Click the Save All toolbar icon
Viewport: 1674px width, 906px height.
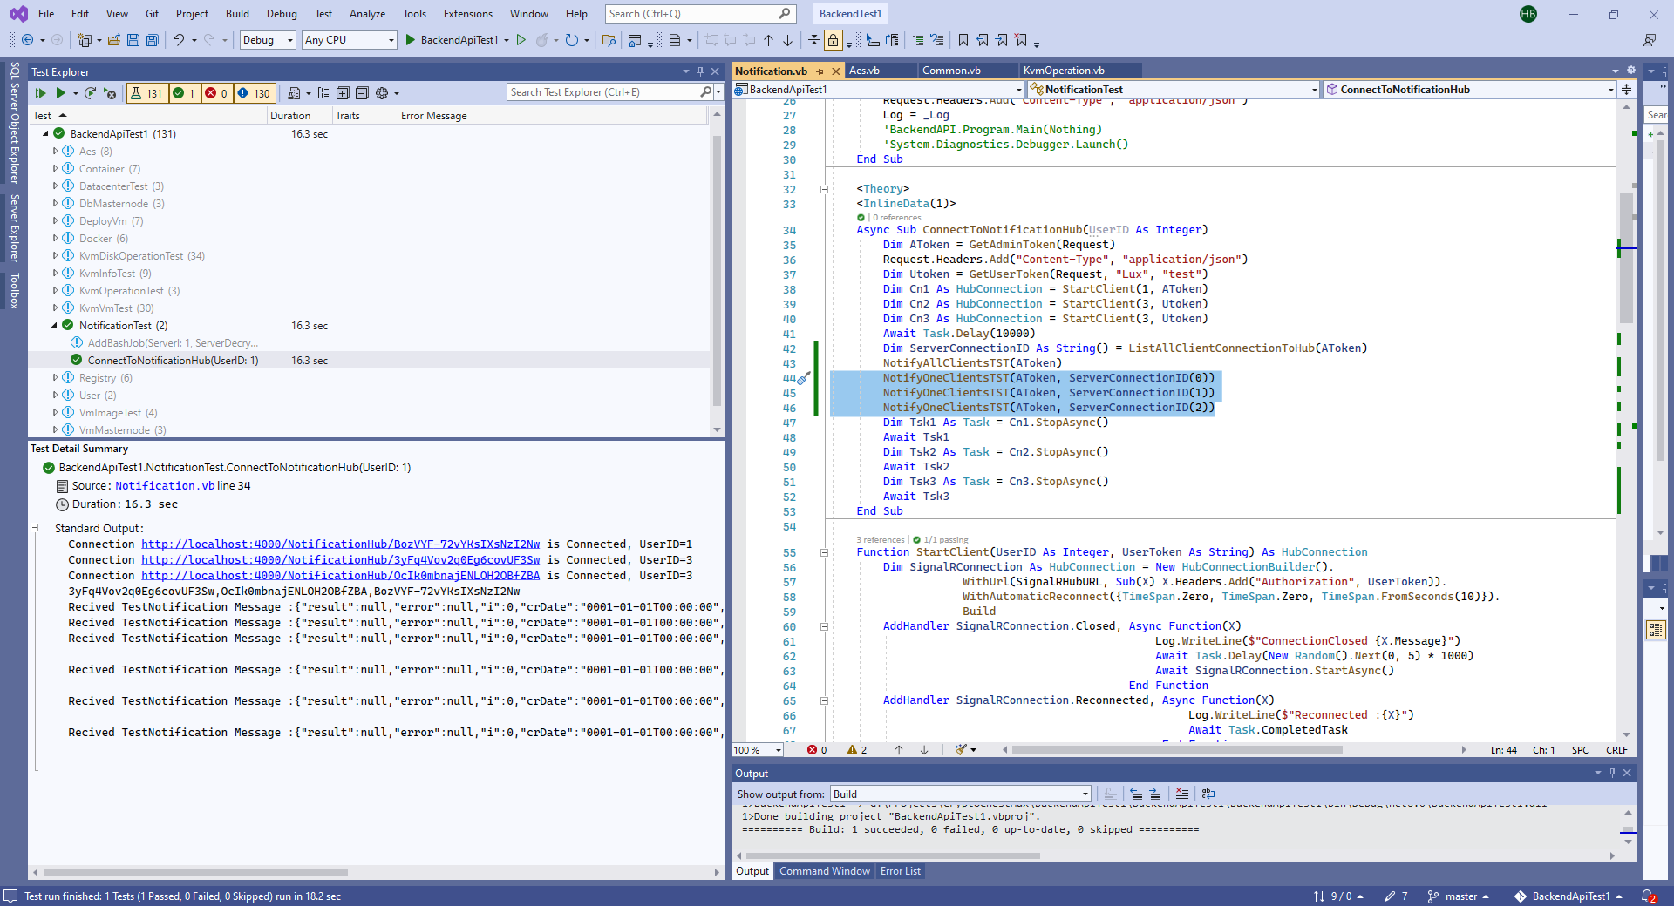click(x=153, y=40)
